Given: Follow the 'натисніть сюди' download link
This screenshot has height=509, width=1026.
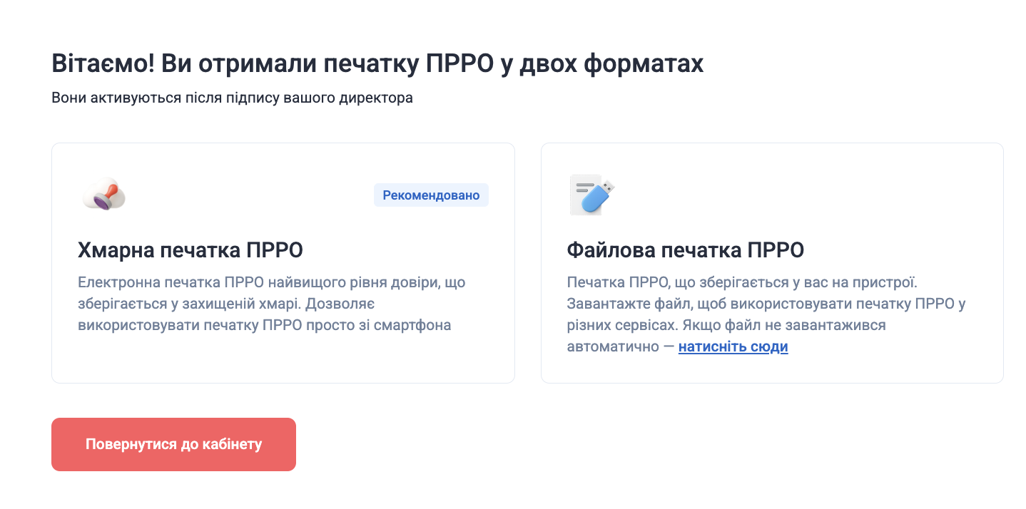Looking at the screenshot, I should click(x=733, y=347).
